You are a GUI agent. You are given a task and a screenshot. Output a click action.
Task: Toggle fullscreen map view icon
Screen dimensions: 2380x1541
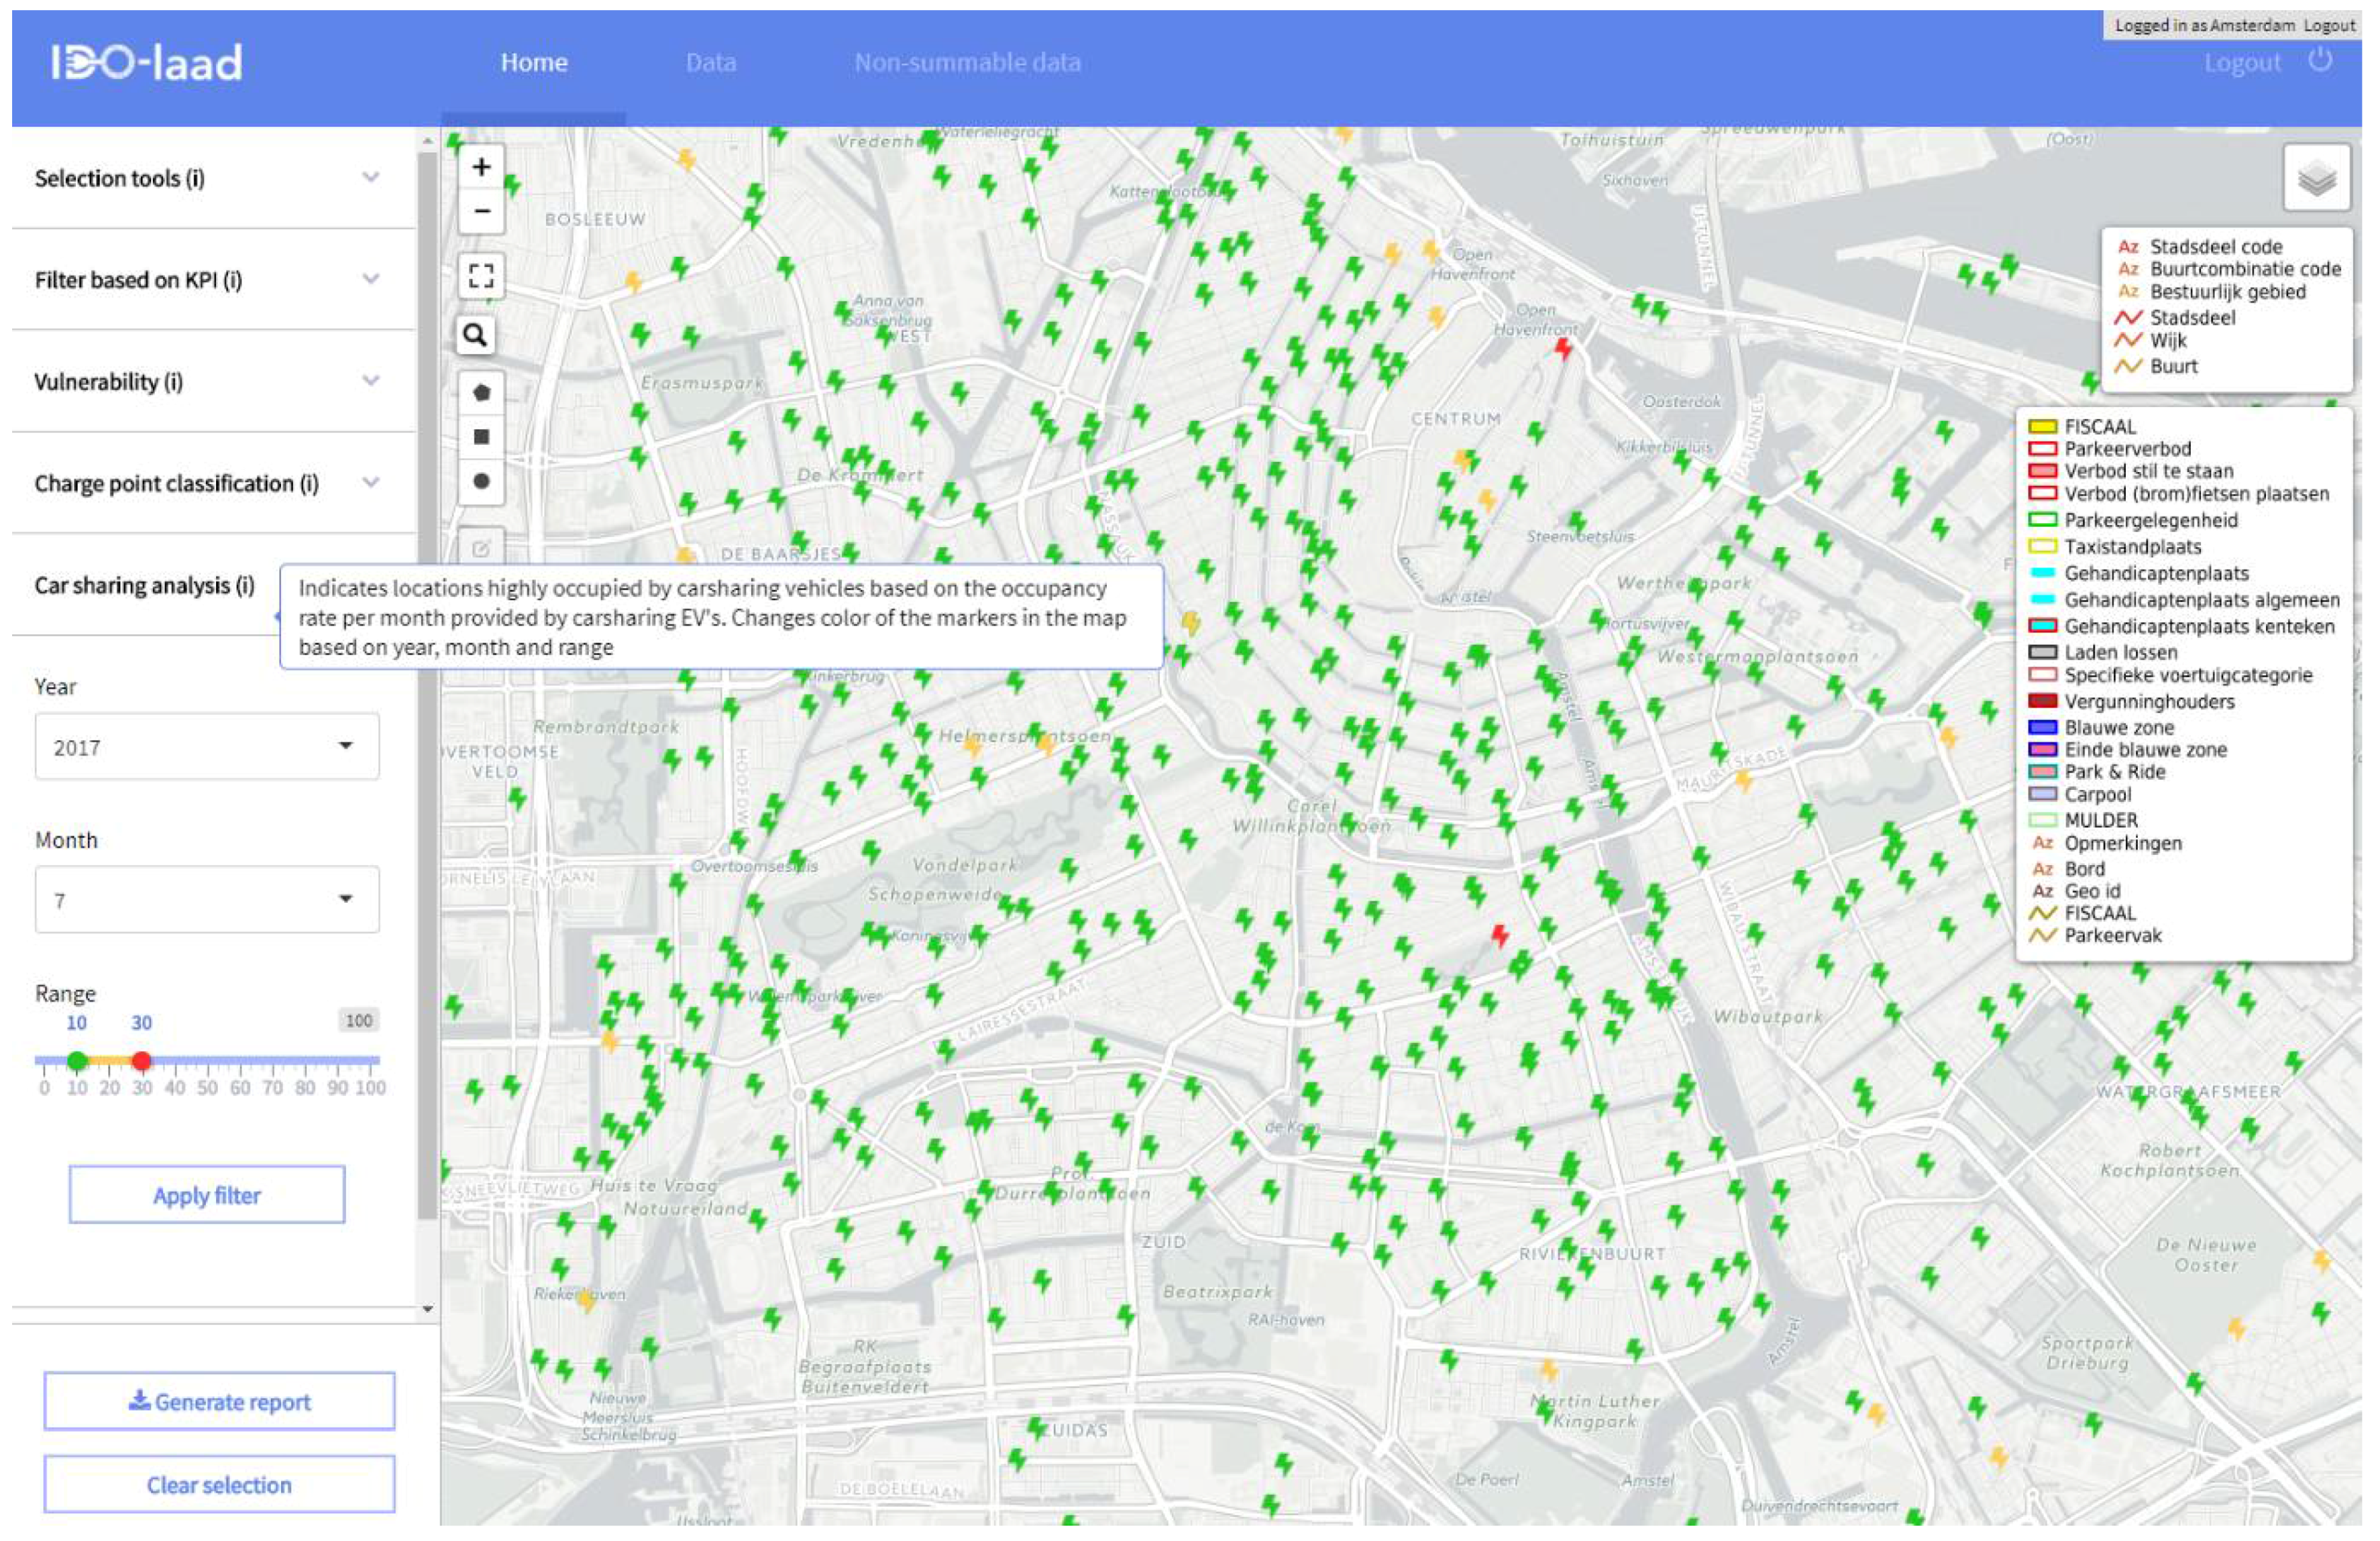tap(481, 276)
